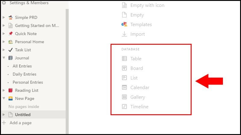Choose the Empty page option

click(137, 15)
